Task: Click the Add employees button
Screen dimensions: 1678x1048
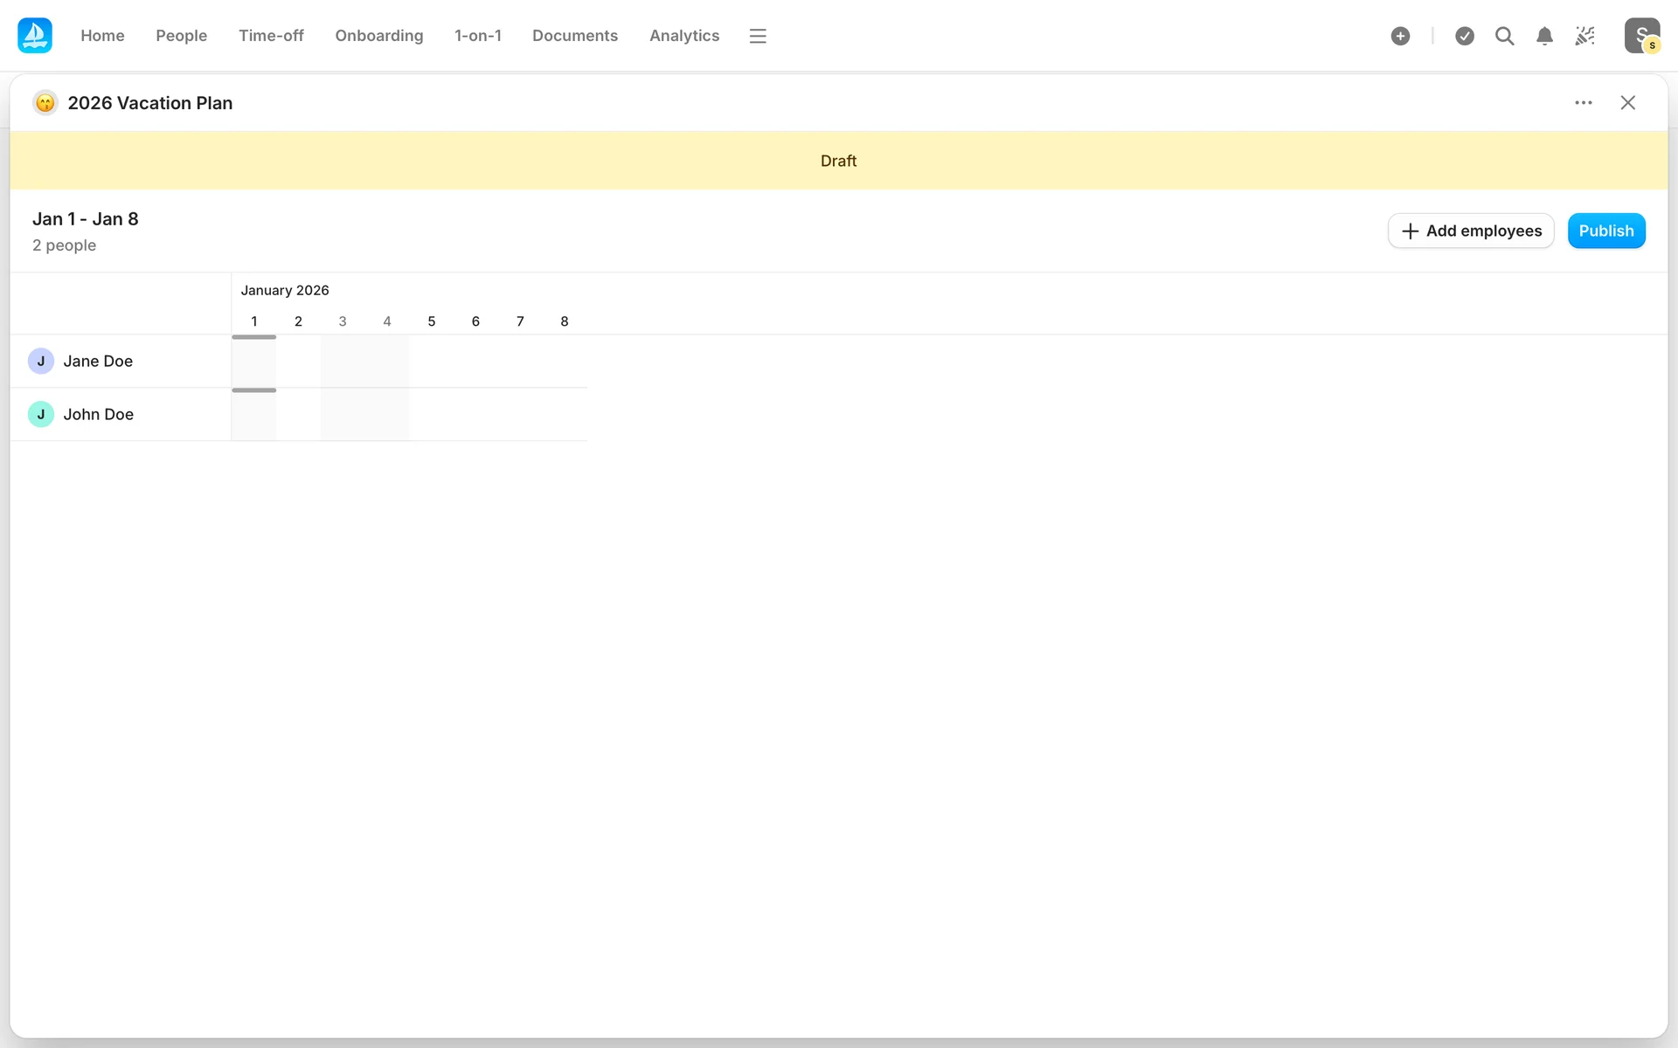Action: coord(1471,231)
